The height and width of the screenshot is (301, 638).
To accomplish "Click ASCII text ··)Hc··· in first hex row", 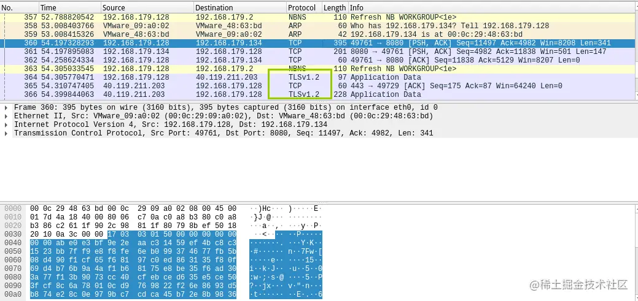I will point(266,208).
